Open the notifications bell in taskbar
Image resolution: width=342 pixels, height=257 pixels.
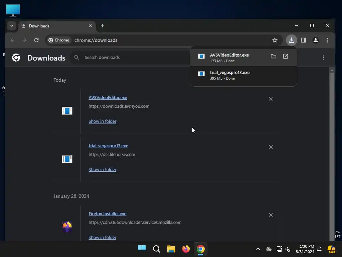coord(319,249)
